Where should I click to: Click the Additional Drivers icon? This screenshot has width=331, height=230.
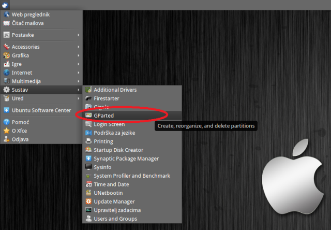point(88,90)
